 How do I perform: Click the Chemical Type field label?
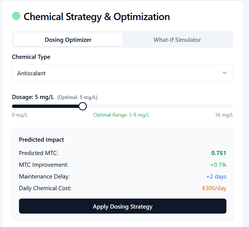[31, 57]
